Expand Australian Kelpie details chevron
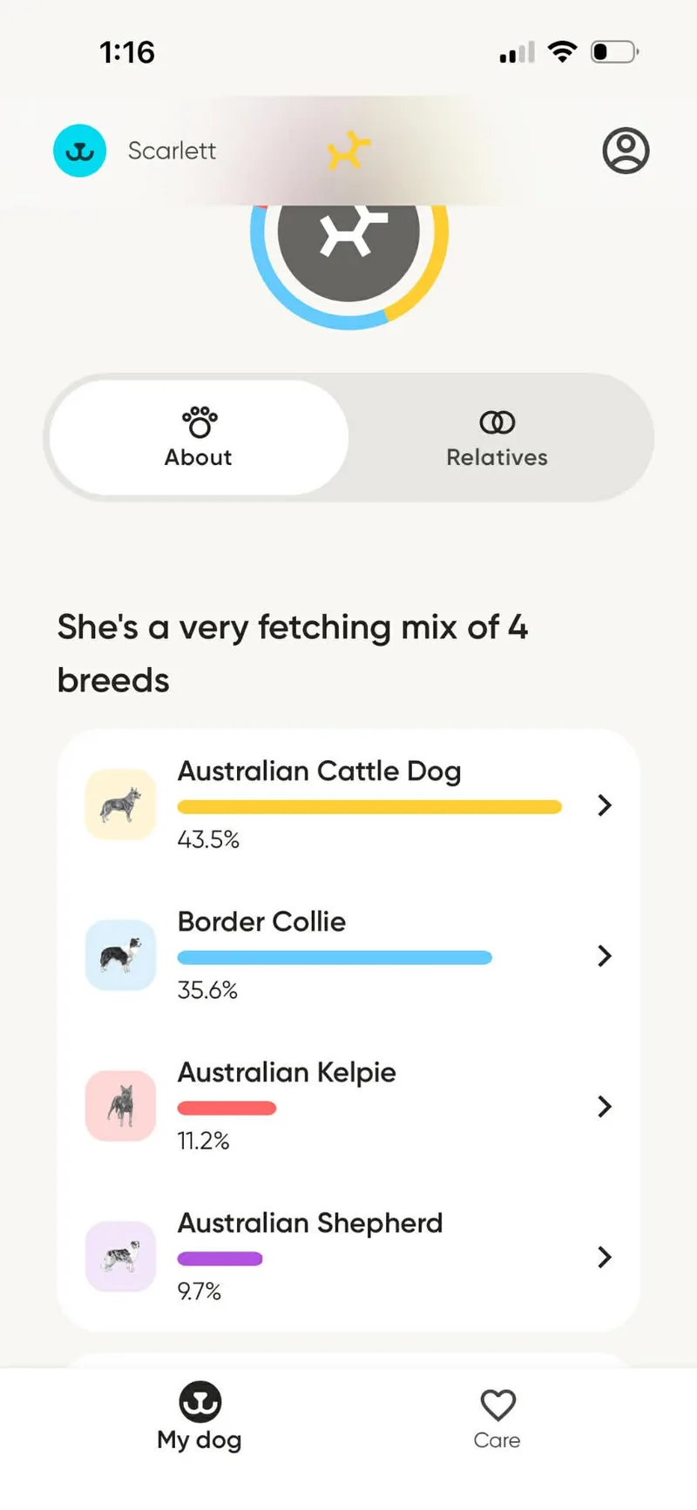Image resolution: width=697 pixels, height=1510 pixels. [605, 1106]
